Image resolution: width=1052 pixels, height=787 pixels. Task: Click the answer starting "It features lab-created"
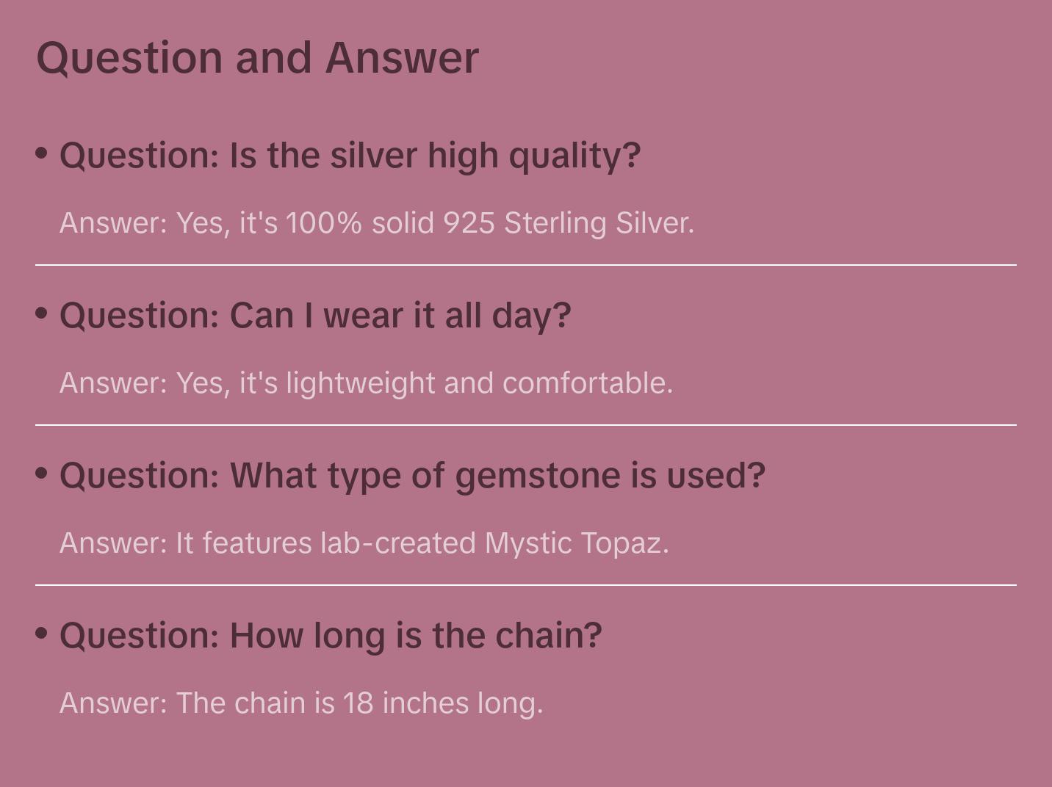[x=364, y=543]
